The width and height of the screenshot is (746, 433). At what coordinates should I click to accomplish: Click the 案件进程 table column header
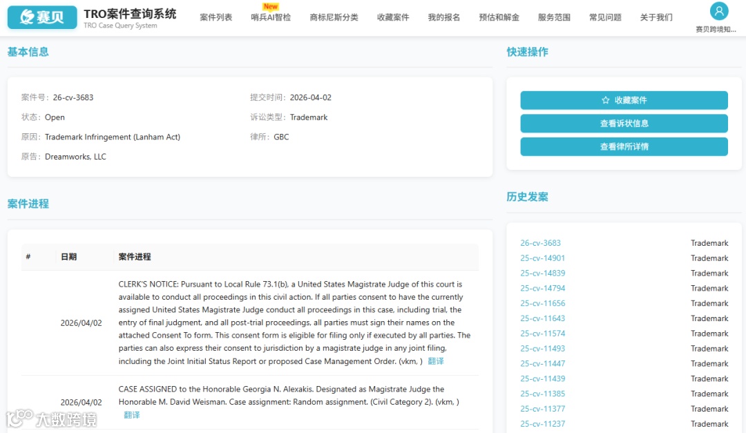(x=135, y=256)
